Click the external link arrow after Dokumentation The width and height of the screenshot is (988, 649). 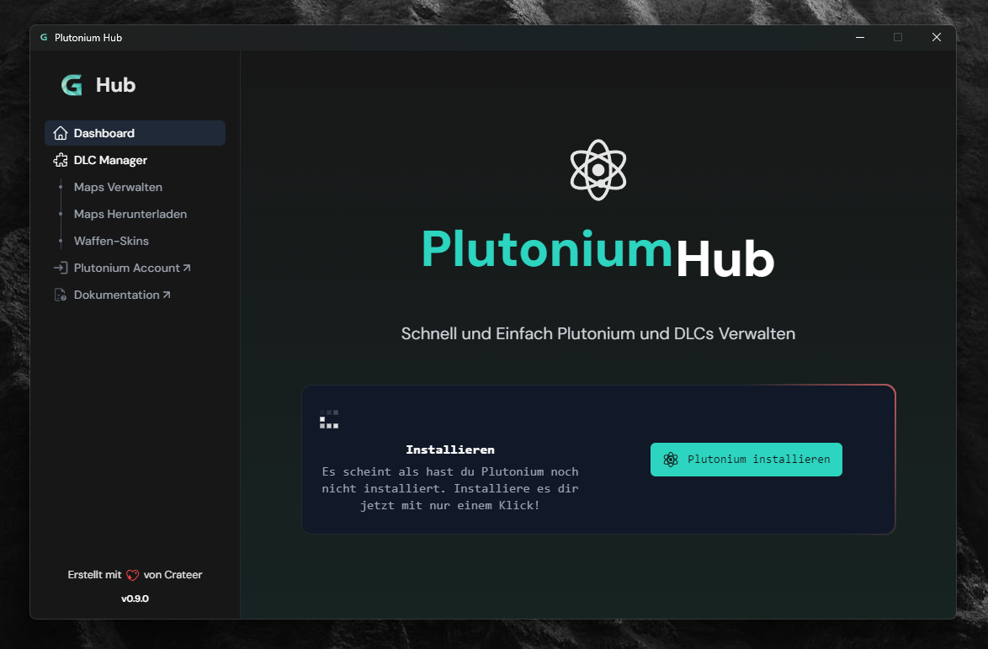168,295
